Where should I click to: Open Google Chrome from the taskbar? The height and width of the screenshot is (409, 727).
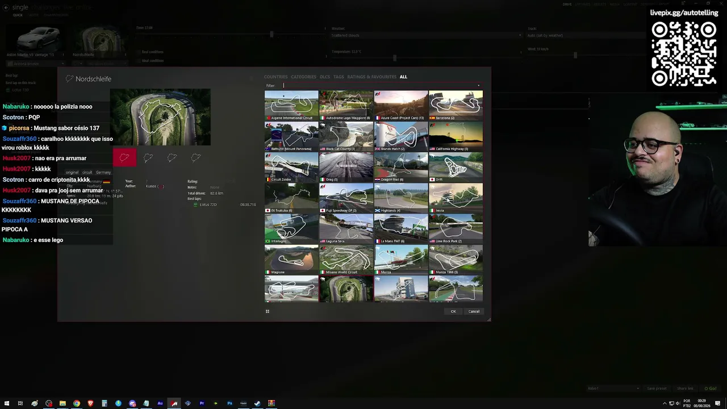pos(77,403)
